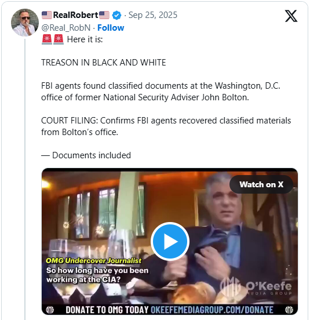
Task: Click the @Real_RobN handle
Action: coord(66,28)
